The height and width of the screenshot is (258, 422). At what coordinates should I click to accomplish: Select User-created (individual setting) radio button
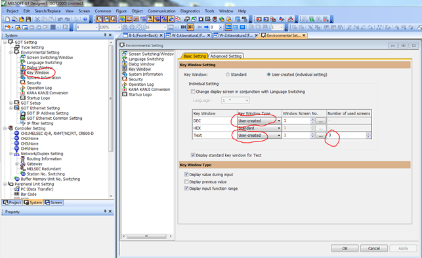[x=268, y=75]
